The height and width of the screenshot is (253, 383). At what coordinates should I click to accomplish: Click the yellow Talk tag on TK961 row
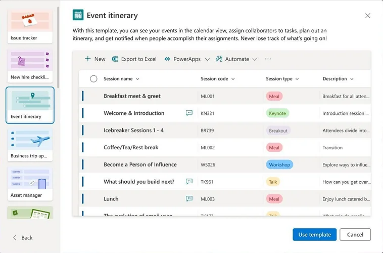click(273, 182)
